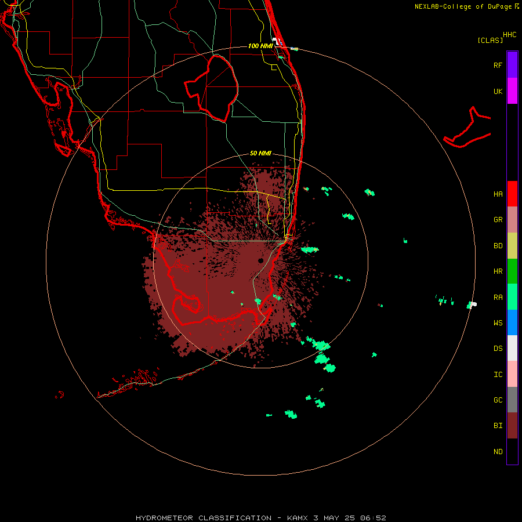
Task: Click the 'ND' legend label
Action: pos(498,452)
